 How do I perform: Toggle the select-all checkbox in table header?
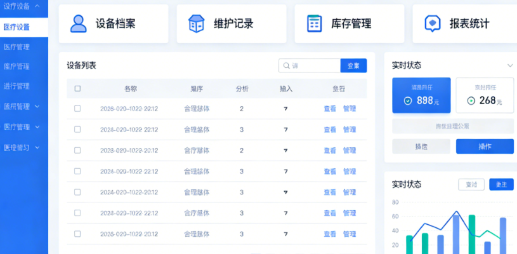click(77, 89)
